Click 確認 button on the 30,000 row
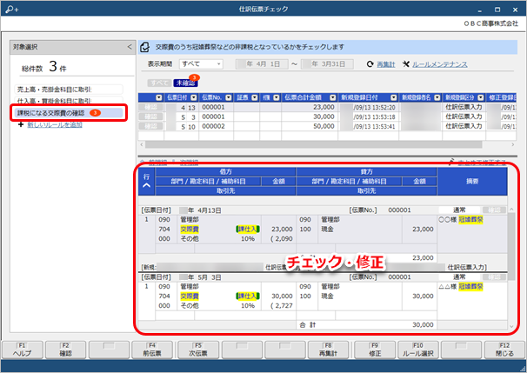This screenshot has height=373, width=527. click(151, 117)
